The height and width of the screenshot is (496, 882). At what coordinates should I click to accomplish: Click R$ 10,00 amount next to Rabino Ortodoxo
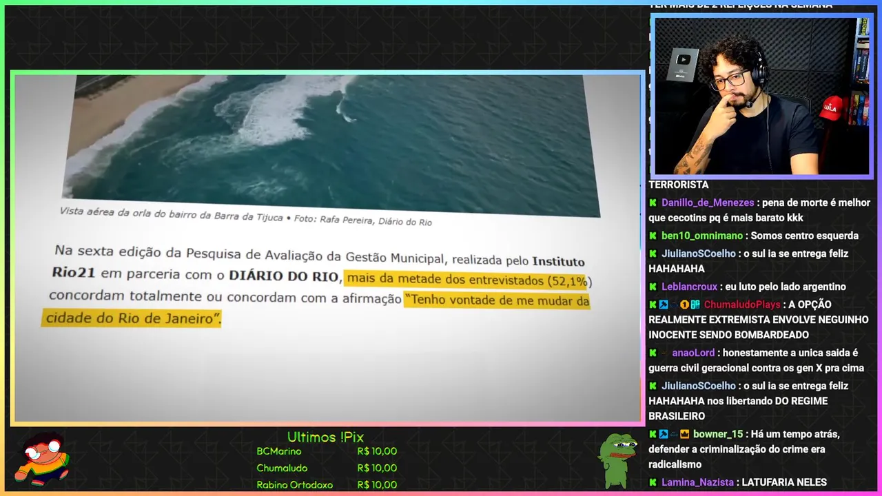377,484
